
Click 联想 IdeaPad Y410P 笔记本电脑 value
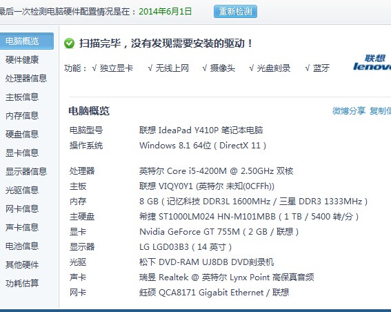[201, 130]
